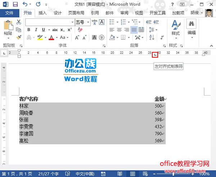The image size is (216, 177).
Task: Apply Subscript formatting
Action: coord(62,30)
